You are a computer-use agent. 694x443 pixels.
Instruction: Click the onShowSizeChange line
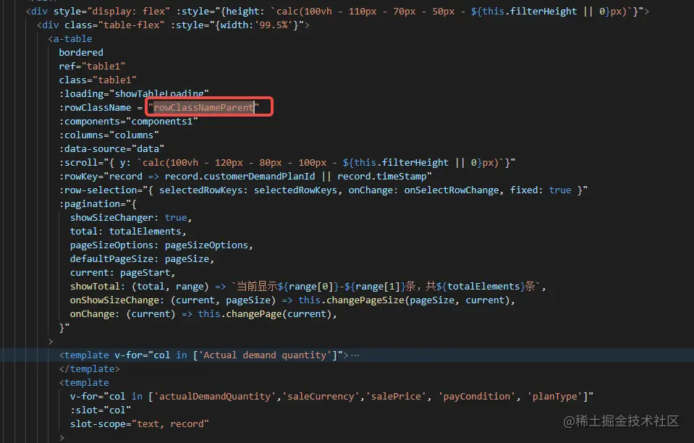(x=292, y=300)
